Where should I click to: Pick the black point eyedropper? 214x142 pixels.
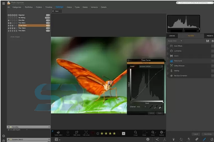(151, 107)
